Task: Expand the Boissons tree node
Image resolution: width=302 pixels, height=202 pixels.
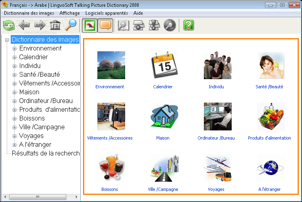Action: tap(14, 118)
